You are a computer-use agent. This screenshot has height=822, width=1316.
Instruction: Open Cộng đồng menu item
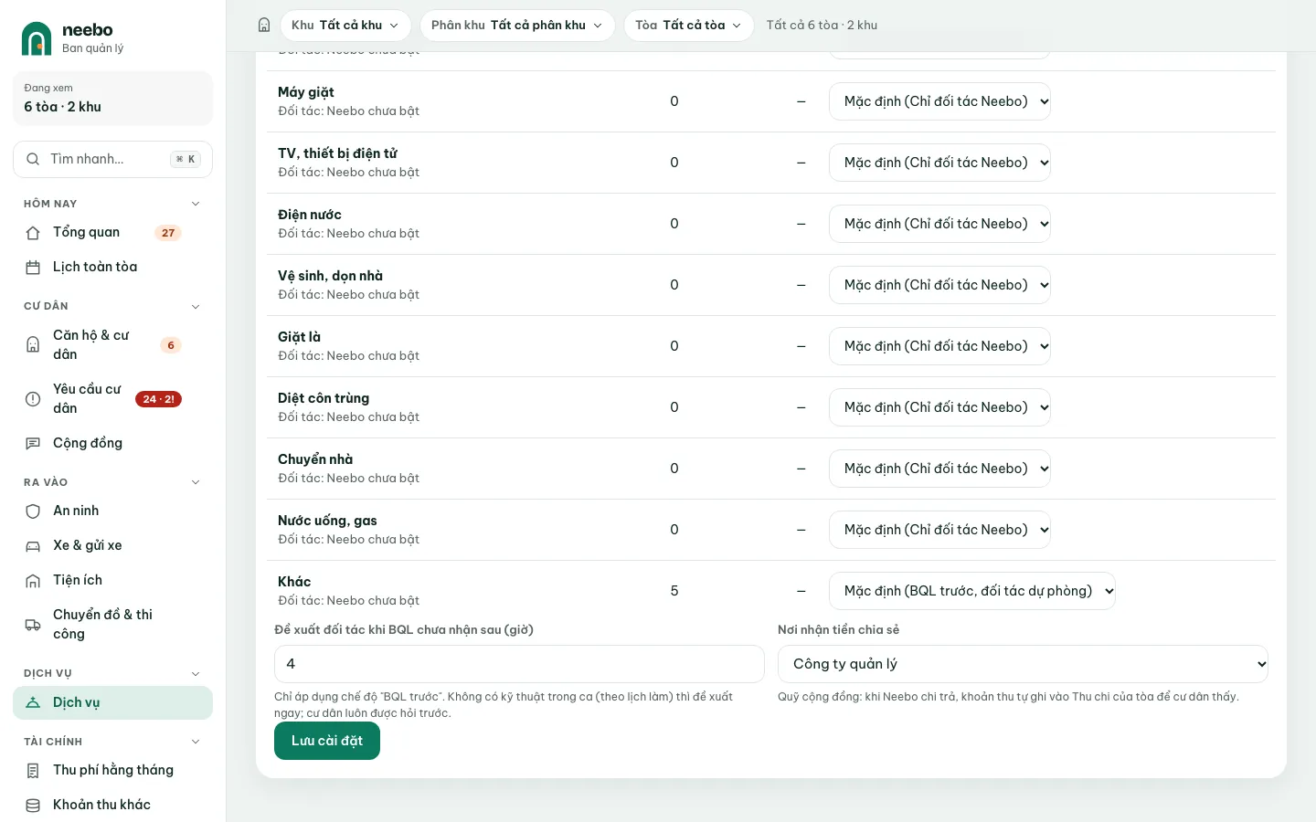click(112, 443)
